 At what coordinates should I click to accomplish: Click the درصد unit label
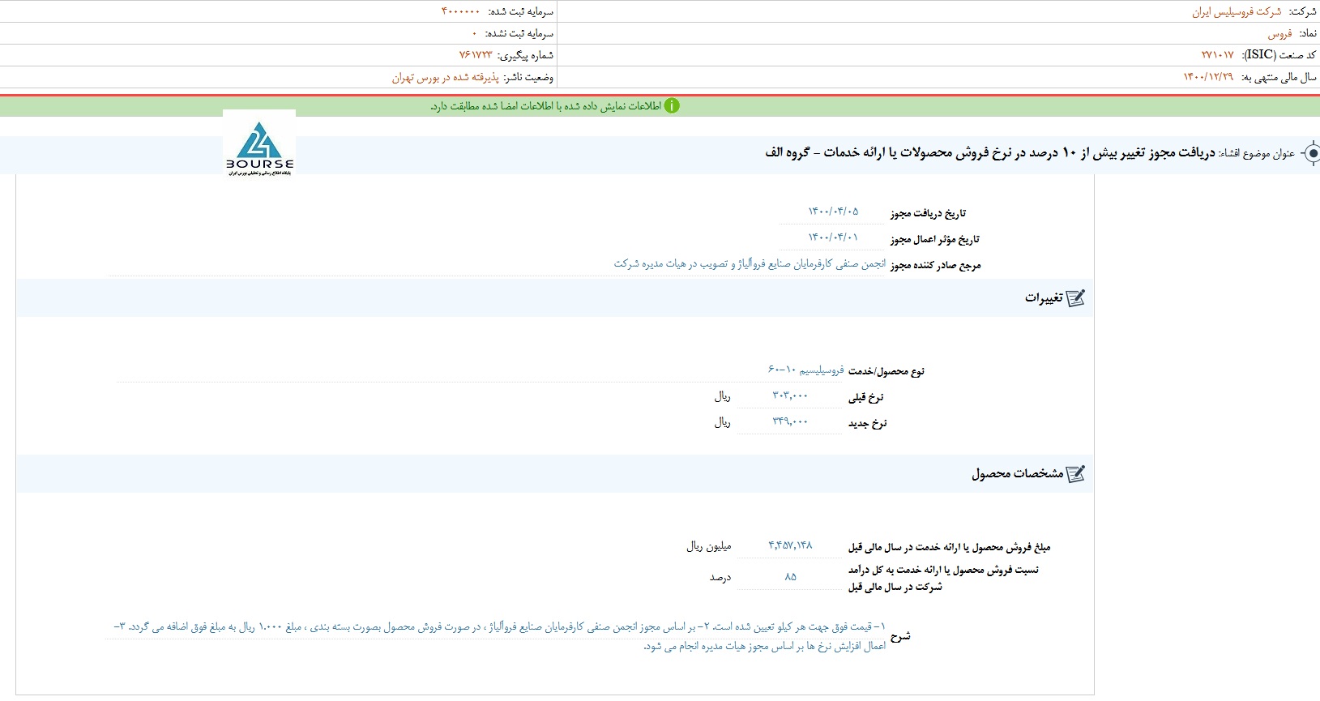click(720, 577)
